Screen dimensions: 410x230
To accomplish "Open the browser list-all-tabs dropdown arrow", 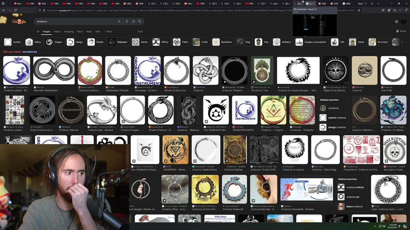I will click(378, 4).
